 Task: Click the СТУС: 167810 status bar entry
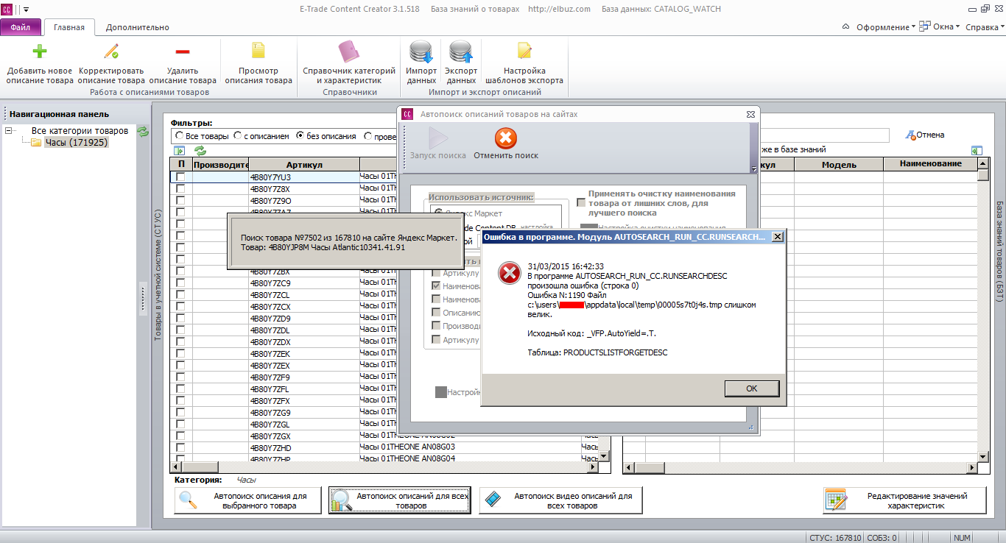point(835,537)
